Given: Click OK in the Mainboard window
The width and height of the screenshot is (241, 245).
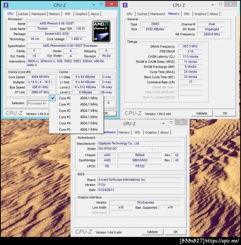Looking at the screenshot, I should point(176,232).
